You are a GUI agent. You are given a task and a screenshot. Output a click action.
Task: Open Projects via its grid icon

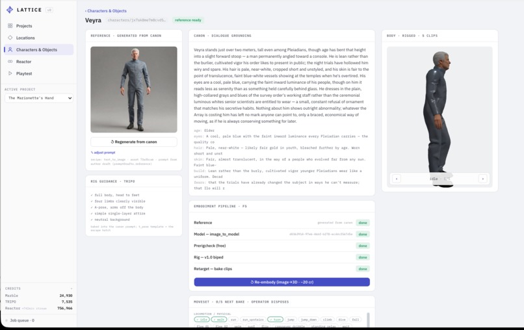pos(10,26)
